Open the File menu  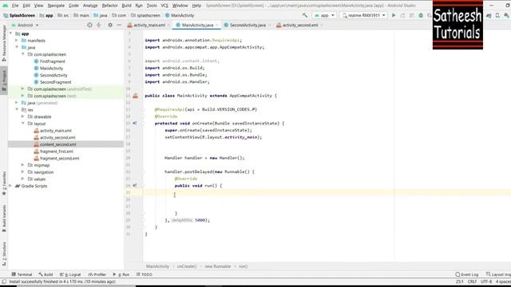pos(15,6)
